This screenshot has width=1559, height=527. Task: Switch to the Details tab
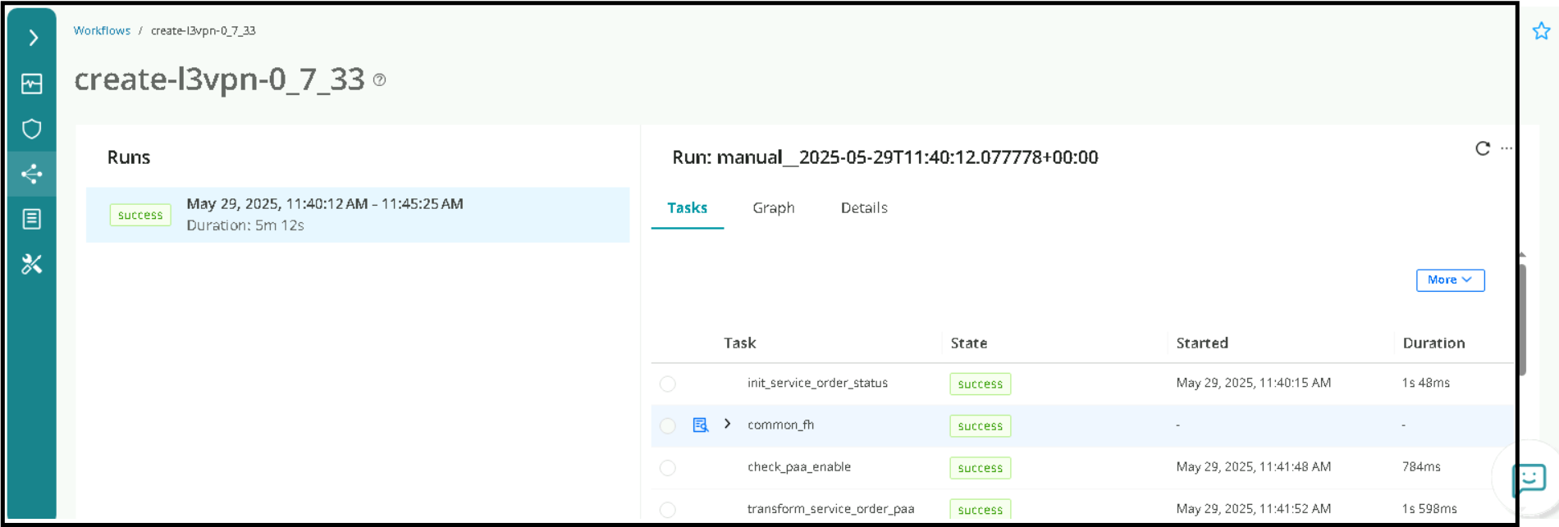point(863,208)
